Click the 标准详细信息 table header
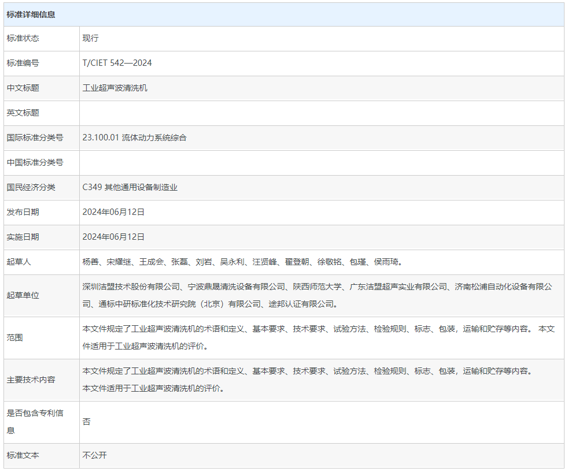The image size is (568, 472). pyautogui.click(x=31, y=14)
